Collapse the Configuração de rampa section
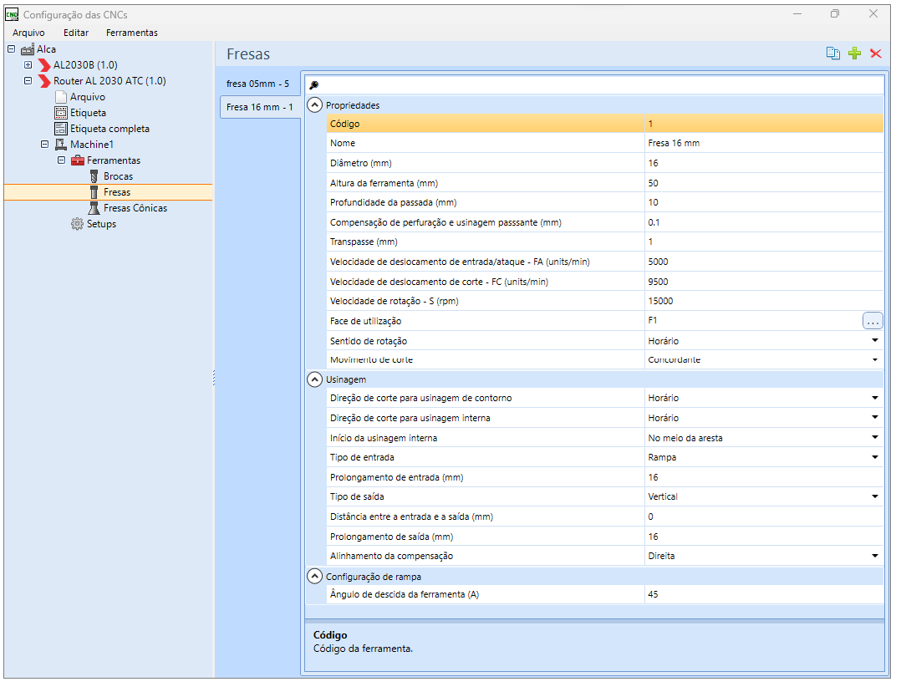901x692 pixels. 315,576
